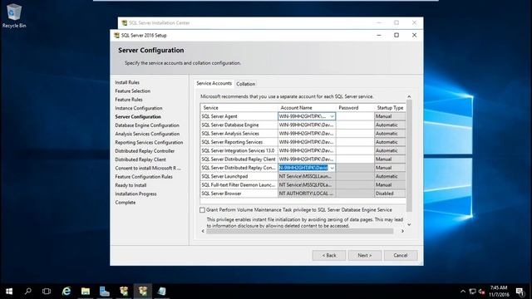Switch to the Collation tab
This screenshot has height=299, width=532.
pos(246,84)
